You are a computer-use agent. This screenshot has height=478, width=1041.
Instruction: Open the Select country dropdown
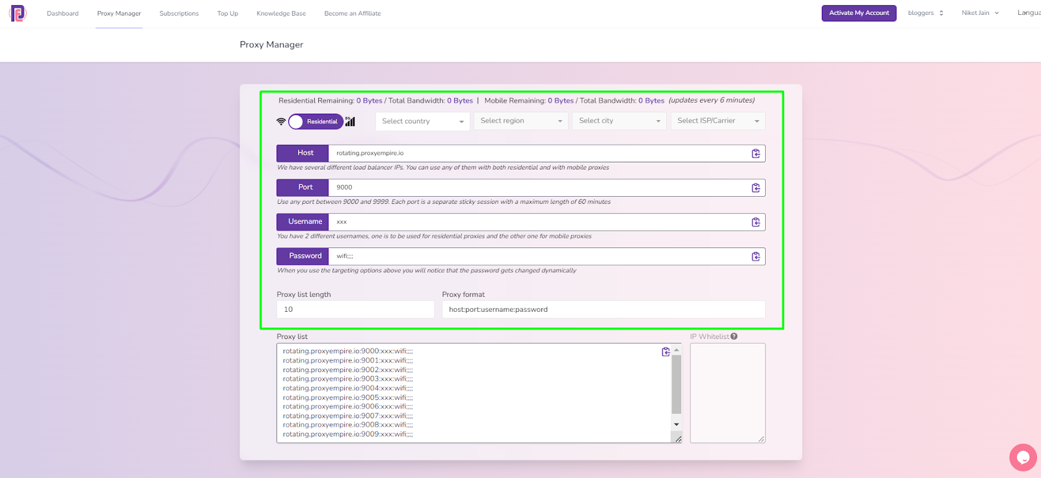pos(423,121)
